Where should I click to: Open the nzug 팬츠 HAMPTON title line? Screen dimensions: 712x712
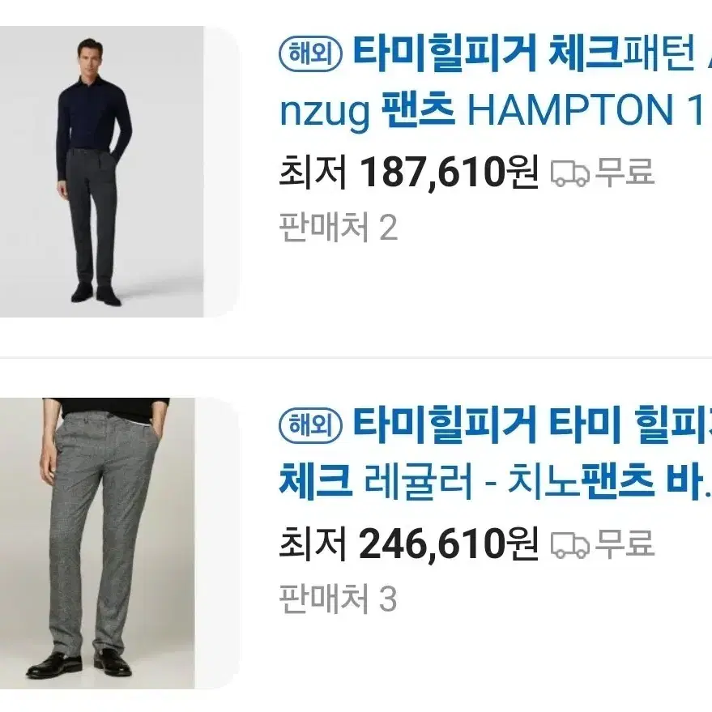(x=495, y=110)
